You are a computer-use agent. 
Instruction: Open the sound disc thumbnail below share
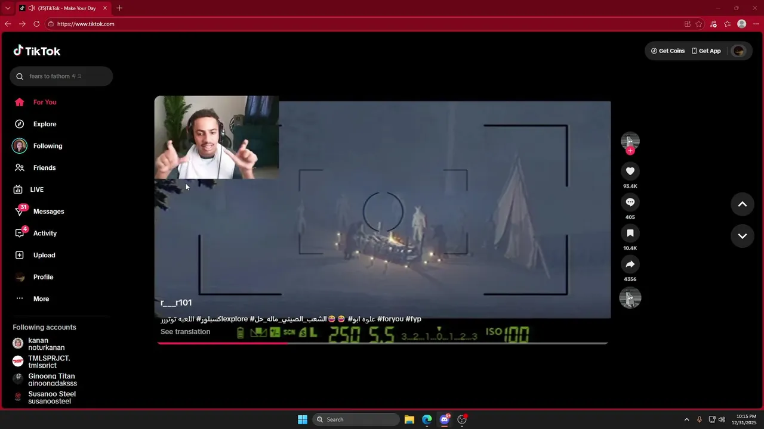pyautogui.click(x=630, y=297)
